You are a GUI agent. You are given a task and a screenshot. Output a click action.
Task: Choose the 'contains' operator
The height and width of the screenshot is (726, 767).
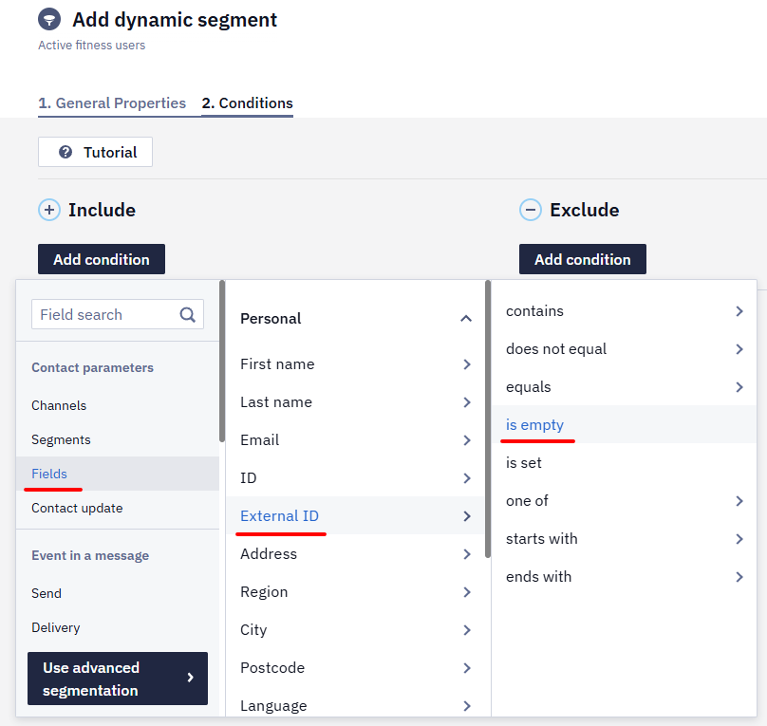click(x=625, y=311)
